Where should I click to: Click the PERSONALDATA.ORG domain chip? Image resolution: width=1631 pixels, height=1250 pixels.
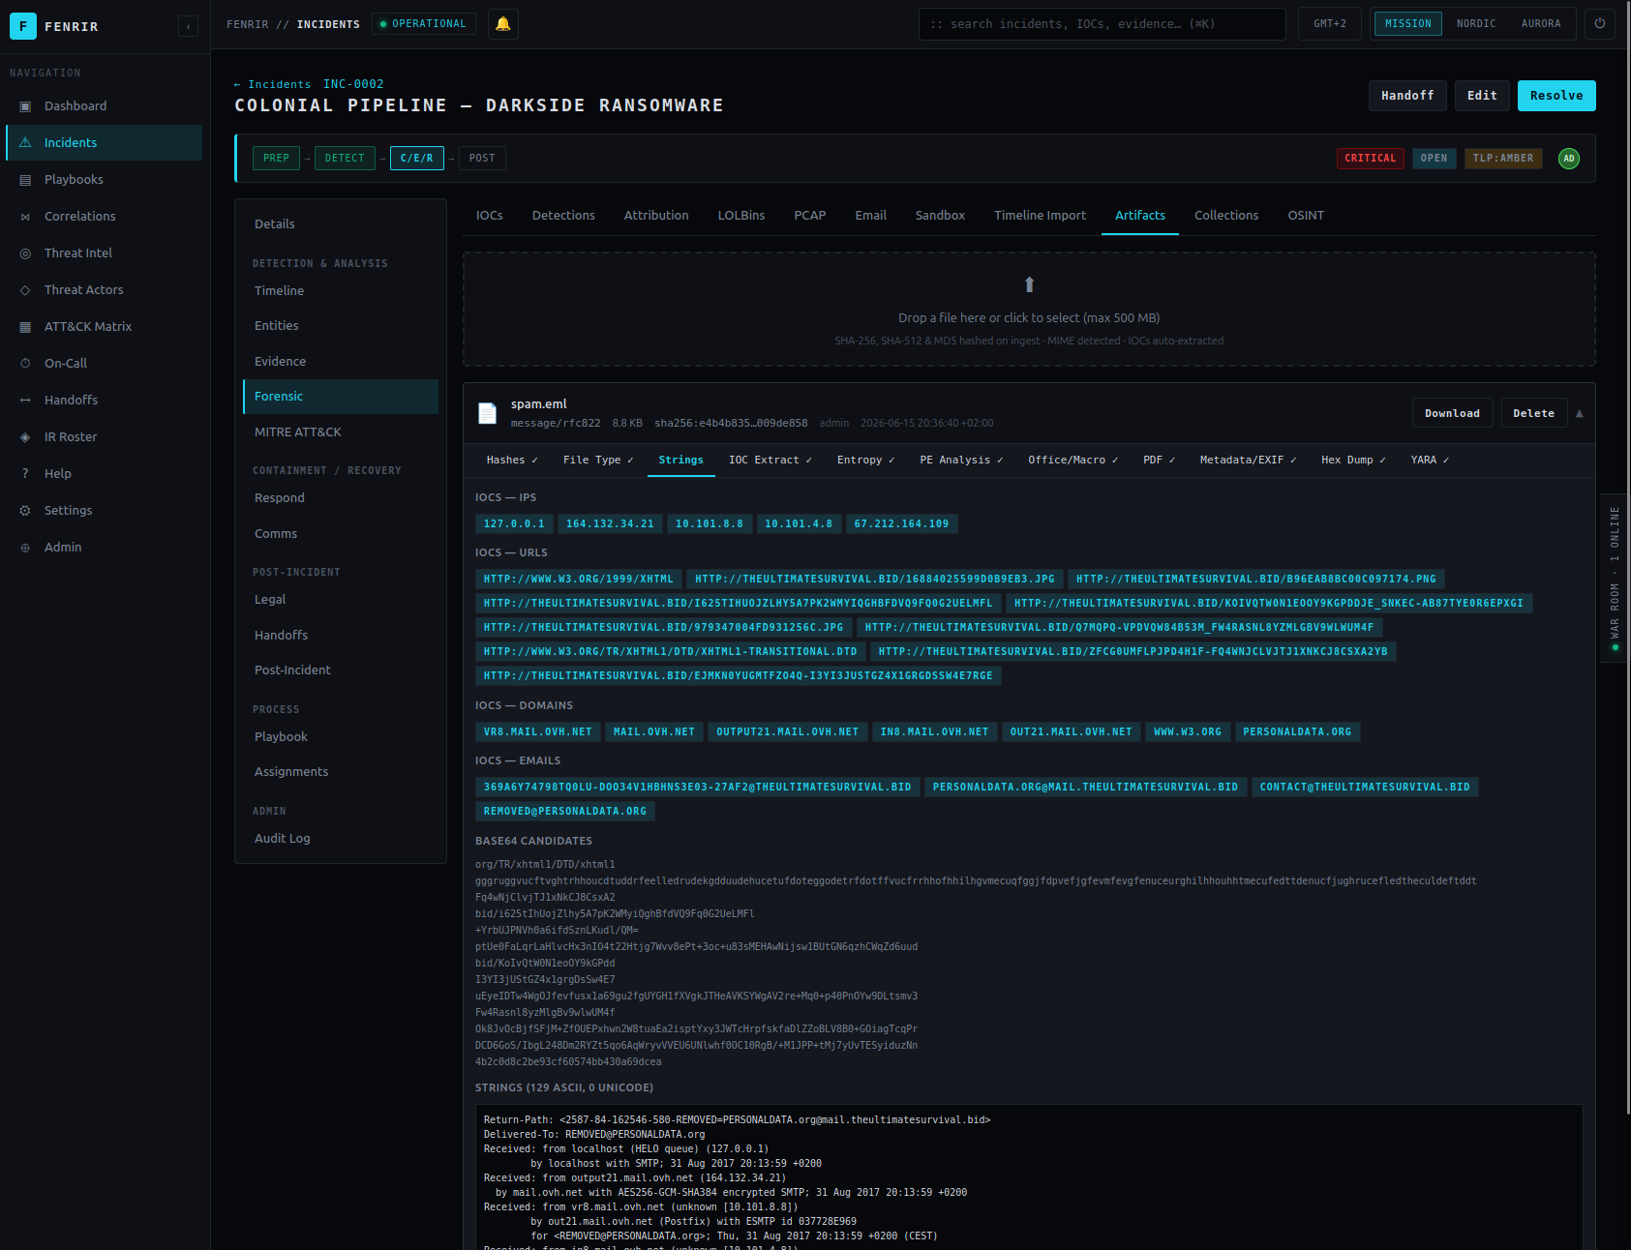click(x=1297, y=732)
